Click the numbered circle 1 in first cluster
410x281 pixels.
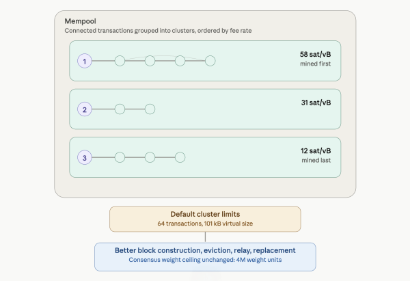point(85,61)
